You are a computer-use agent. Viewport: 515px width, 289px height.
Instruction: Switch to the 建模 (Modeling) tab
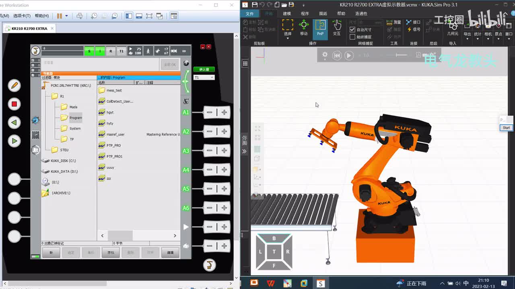pyautogui.click(x=287, y=14)
